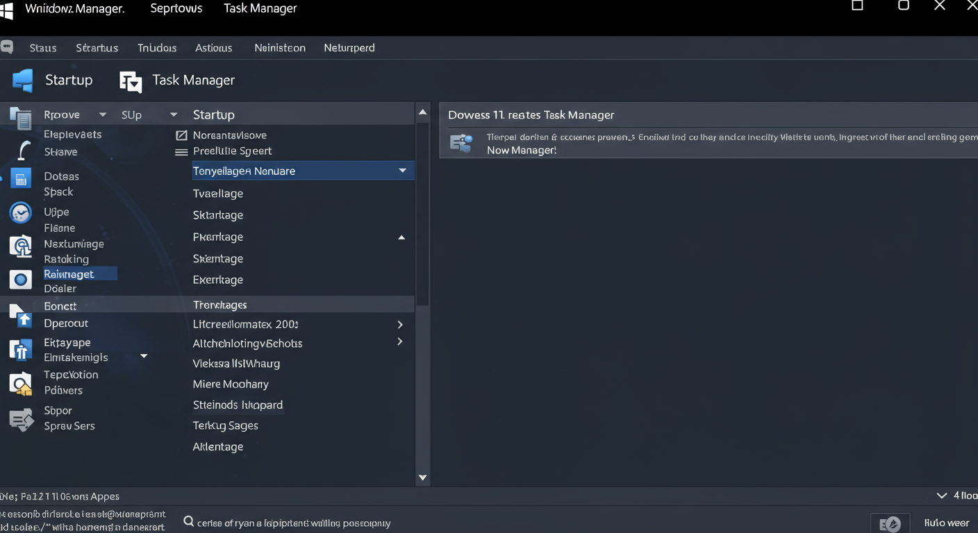
Task: Click the grey note icon beside Sbpor
Action: coord(20,419)
